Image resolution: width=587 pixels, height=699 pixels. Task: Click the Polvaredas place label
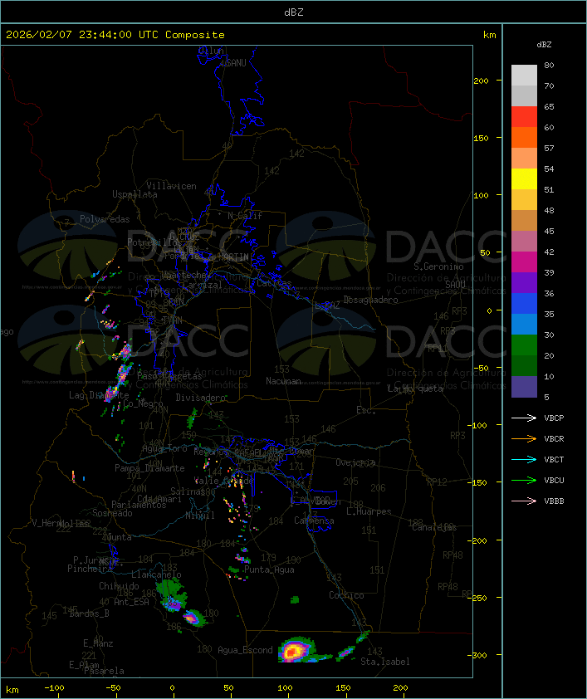pyautogui.click(x=105, y=219)
